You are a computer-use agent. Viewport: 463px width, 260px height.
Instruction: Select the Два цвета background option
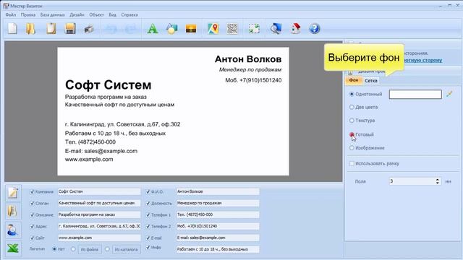coord(352,107)
